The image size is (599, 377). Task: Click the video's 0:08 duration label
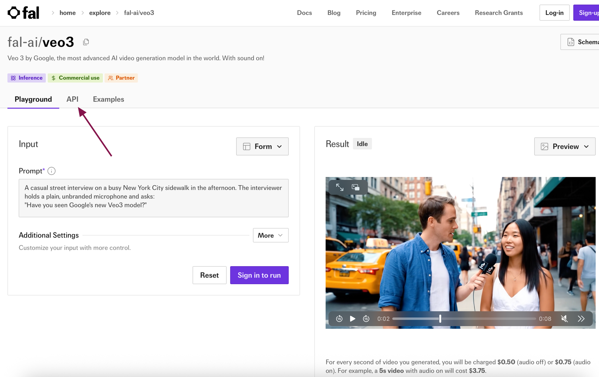pyautogui.click(x=545, y=319)
